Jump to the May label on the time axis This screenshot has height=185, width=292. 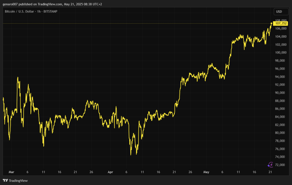point(206,172)
